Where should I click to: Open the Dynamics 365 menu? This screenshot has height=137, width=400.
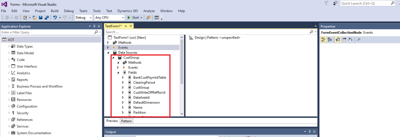pos(127,11)
